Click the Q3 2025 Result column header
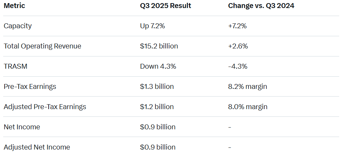The image size is (342, 160). pyautogui.click(x=166, y=6)
